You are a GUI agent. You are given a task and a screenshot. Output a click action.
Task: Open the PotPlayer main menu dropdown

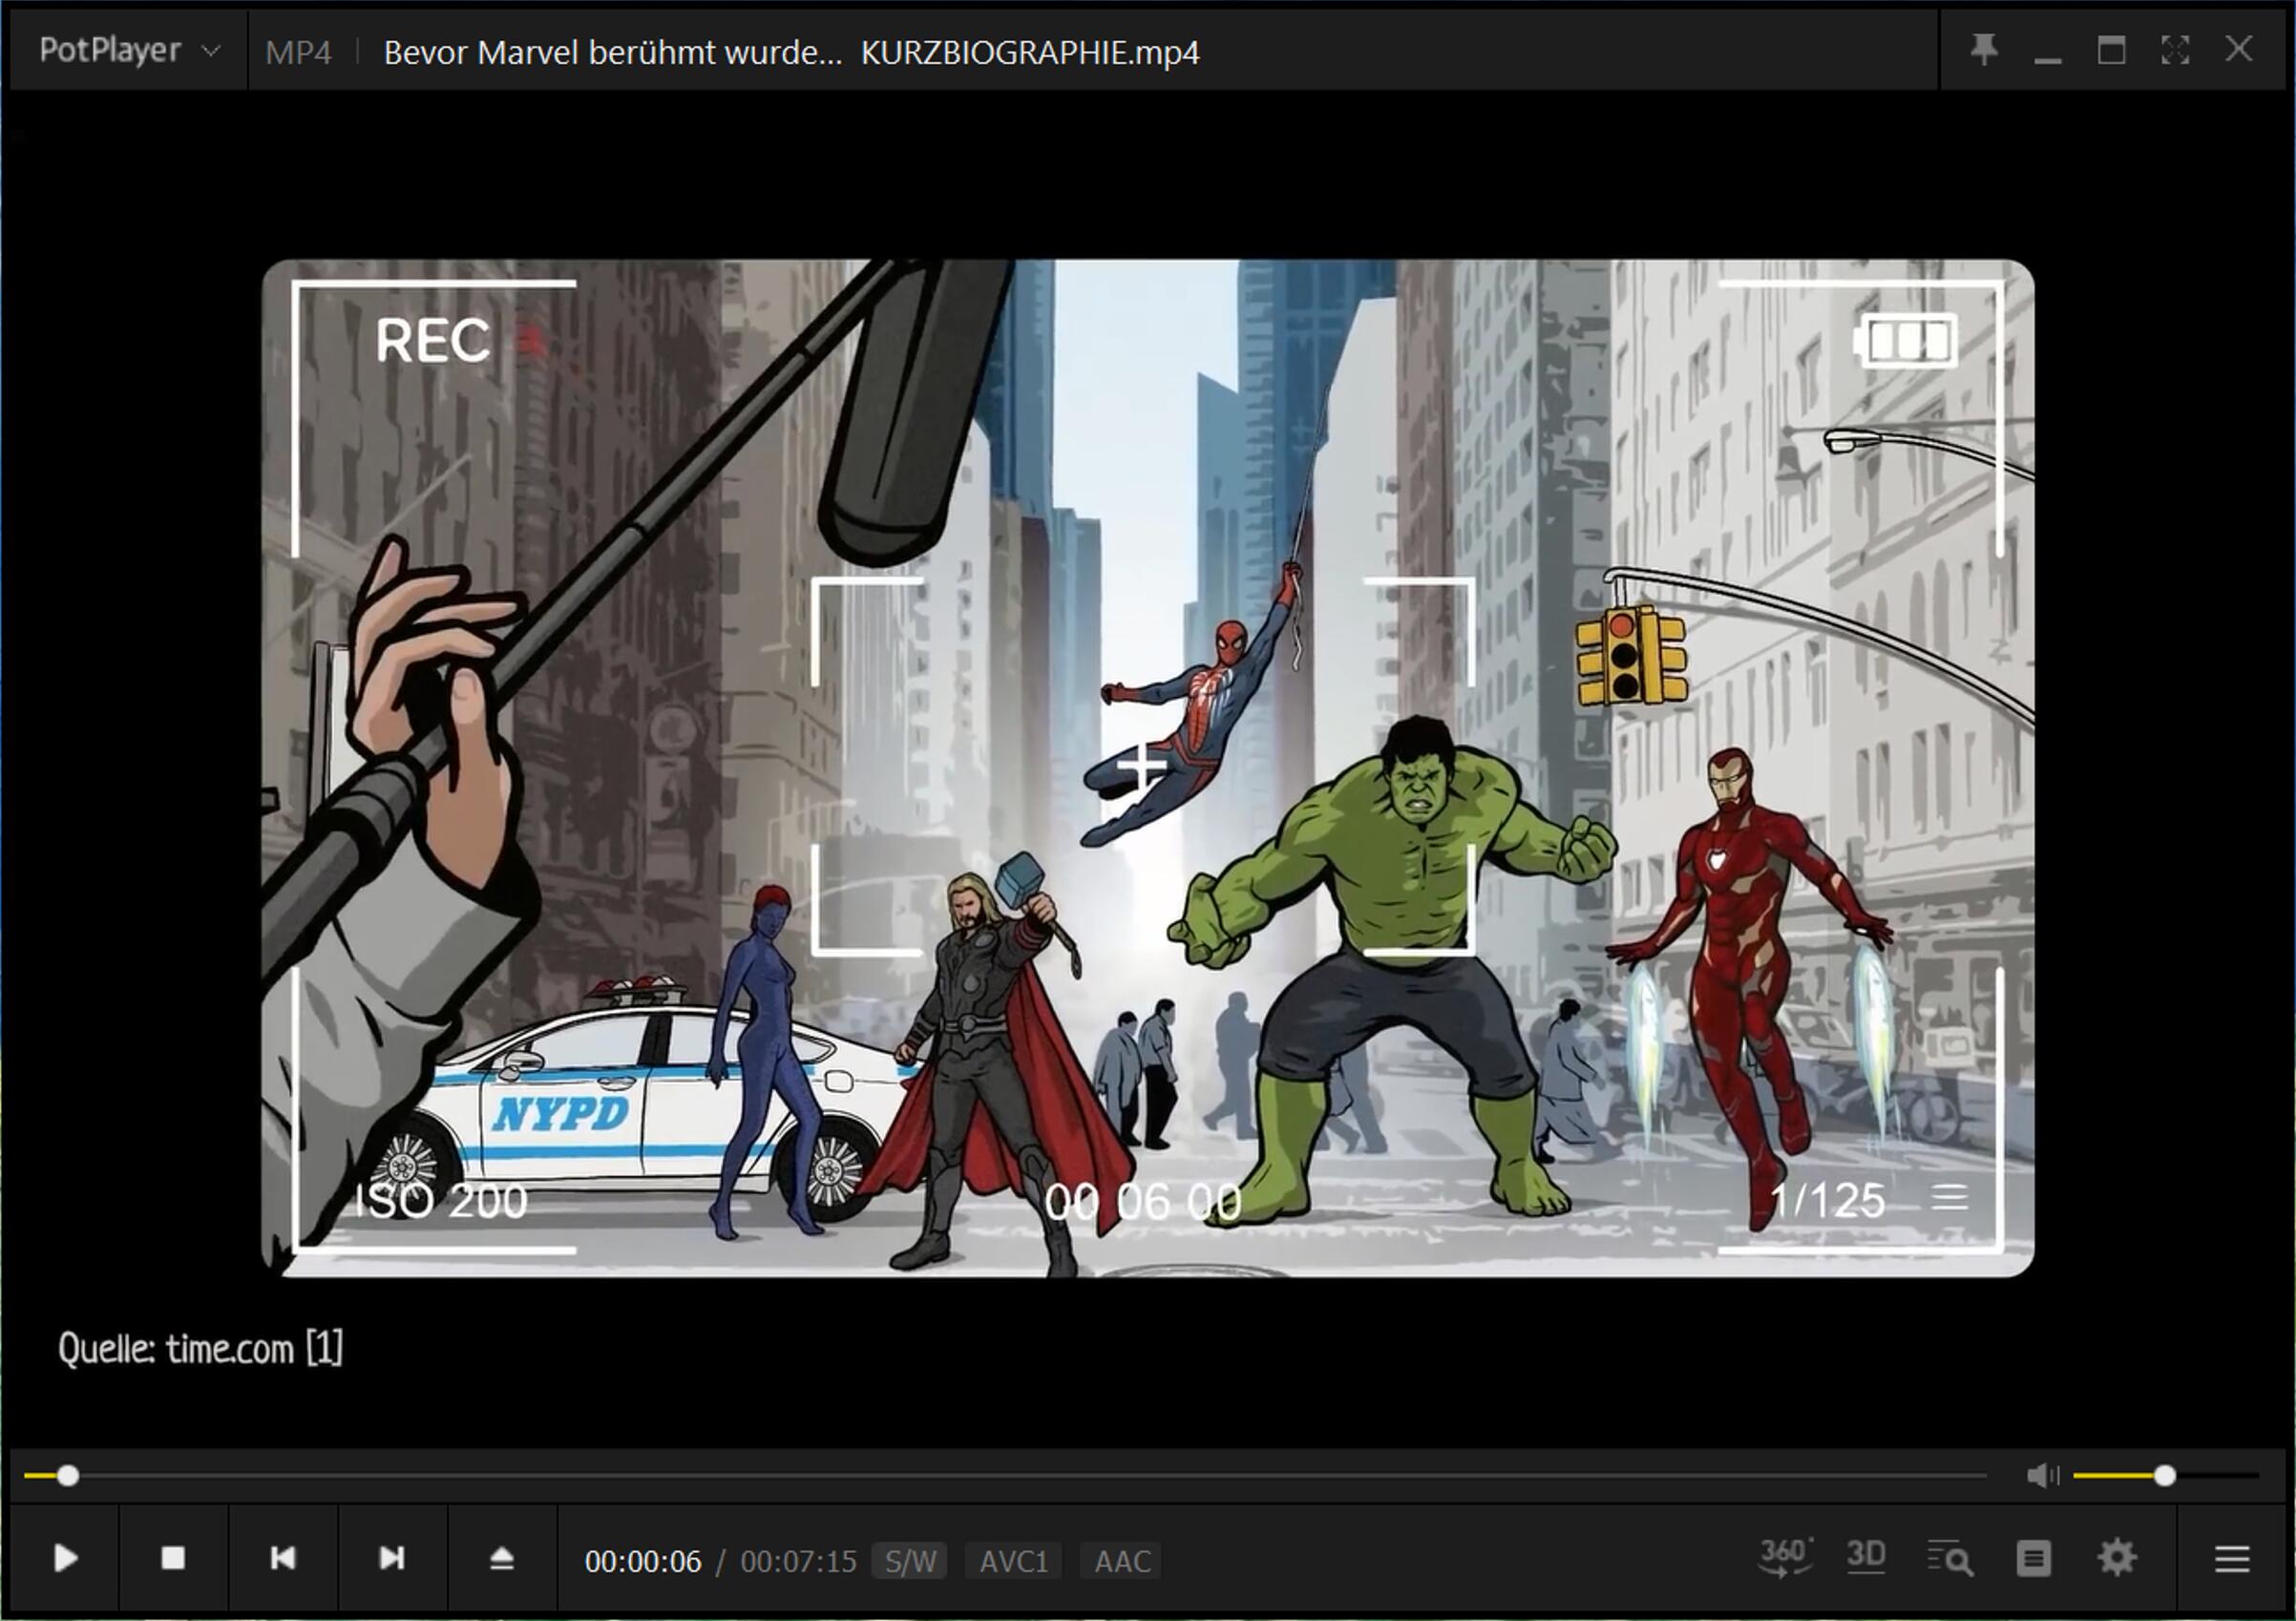click(129, 50)
